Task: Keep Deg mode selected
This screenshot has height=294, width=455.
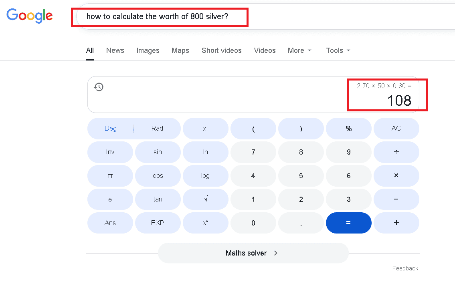Action: 110,128
